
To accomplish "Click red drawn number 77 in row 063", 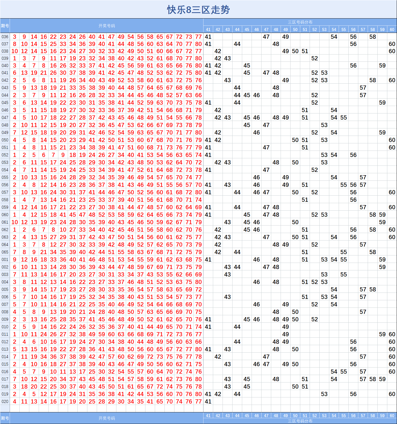I will 198,237.
